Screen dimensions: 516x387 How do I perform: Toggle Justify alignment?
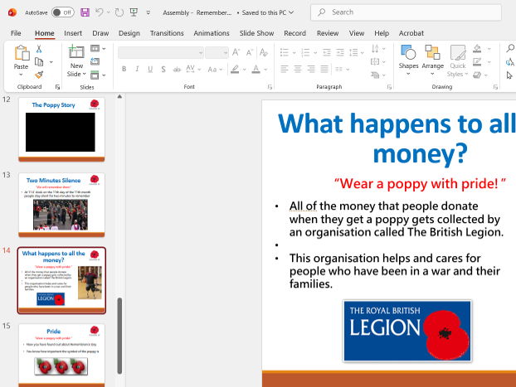[x=324, y=69]
